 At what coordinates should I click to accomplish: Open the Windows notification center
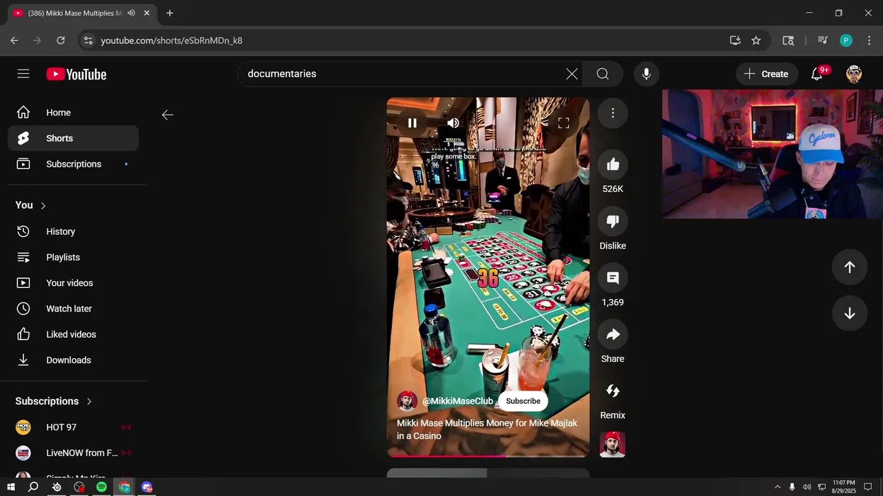point(869,487)
